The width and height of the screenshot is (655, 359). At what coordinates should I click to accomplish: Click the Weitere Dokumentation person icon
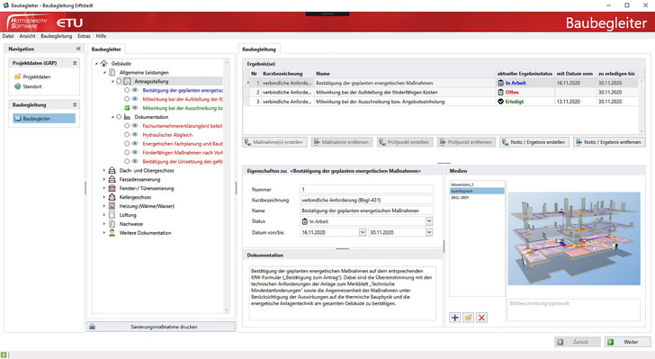pyautogui.click(x=112, y=233)
